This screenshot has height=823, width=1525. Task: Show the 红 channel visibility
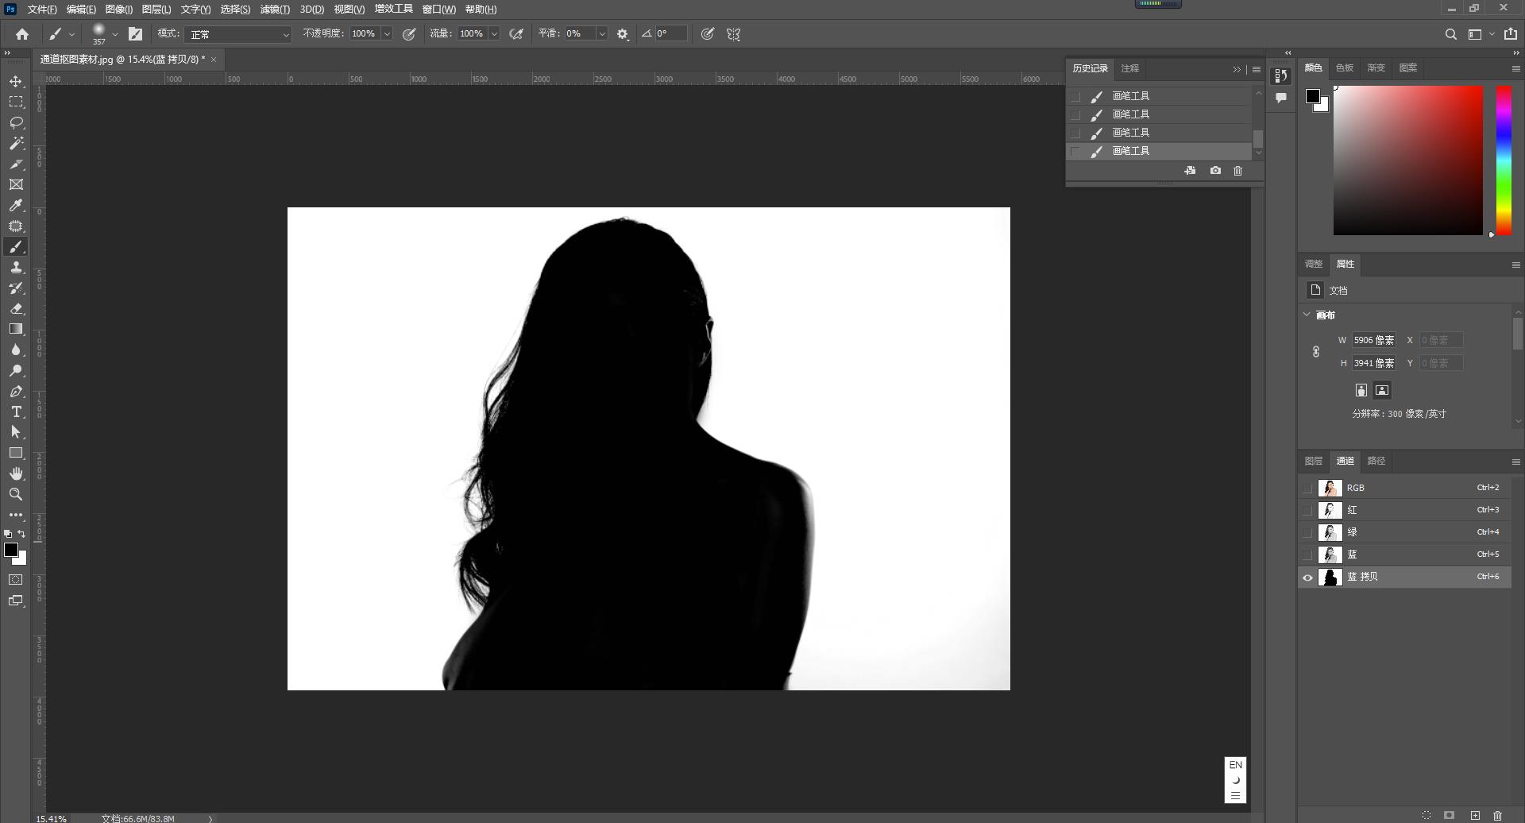(1307, 510)
